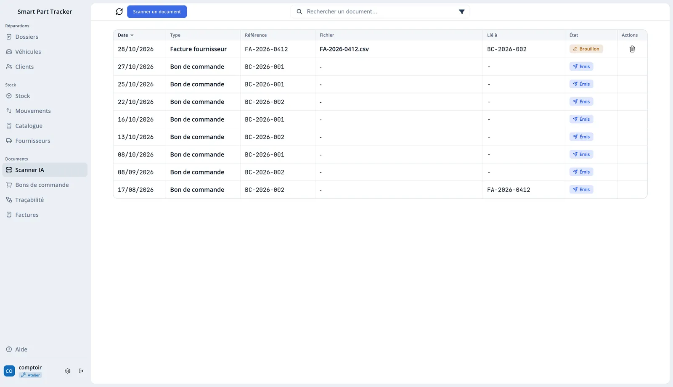
Task: Refresh the document list
Action: (x=119, y=12)
